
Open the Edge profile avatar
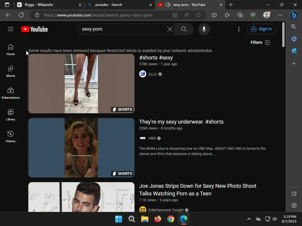click(267, 15)
